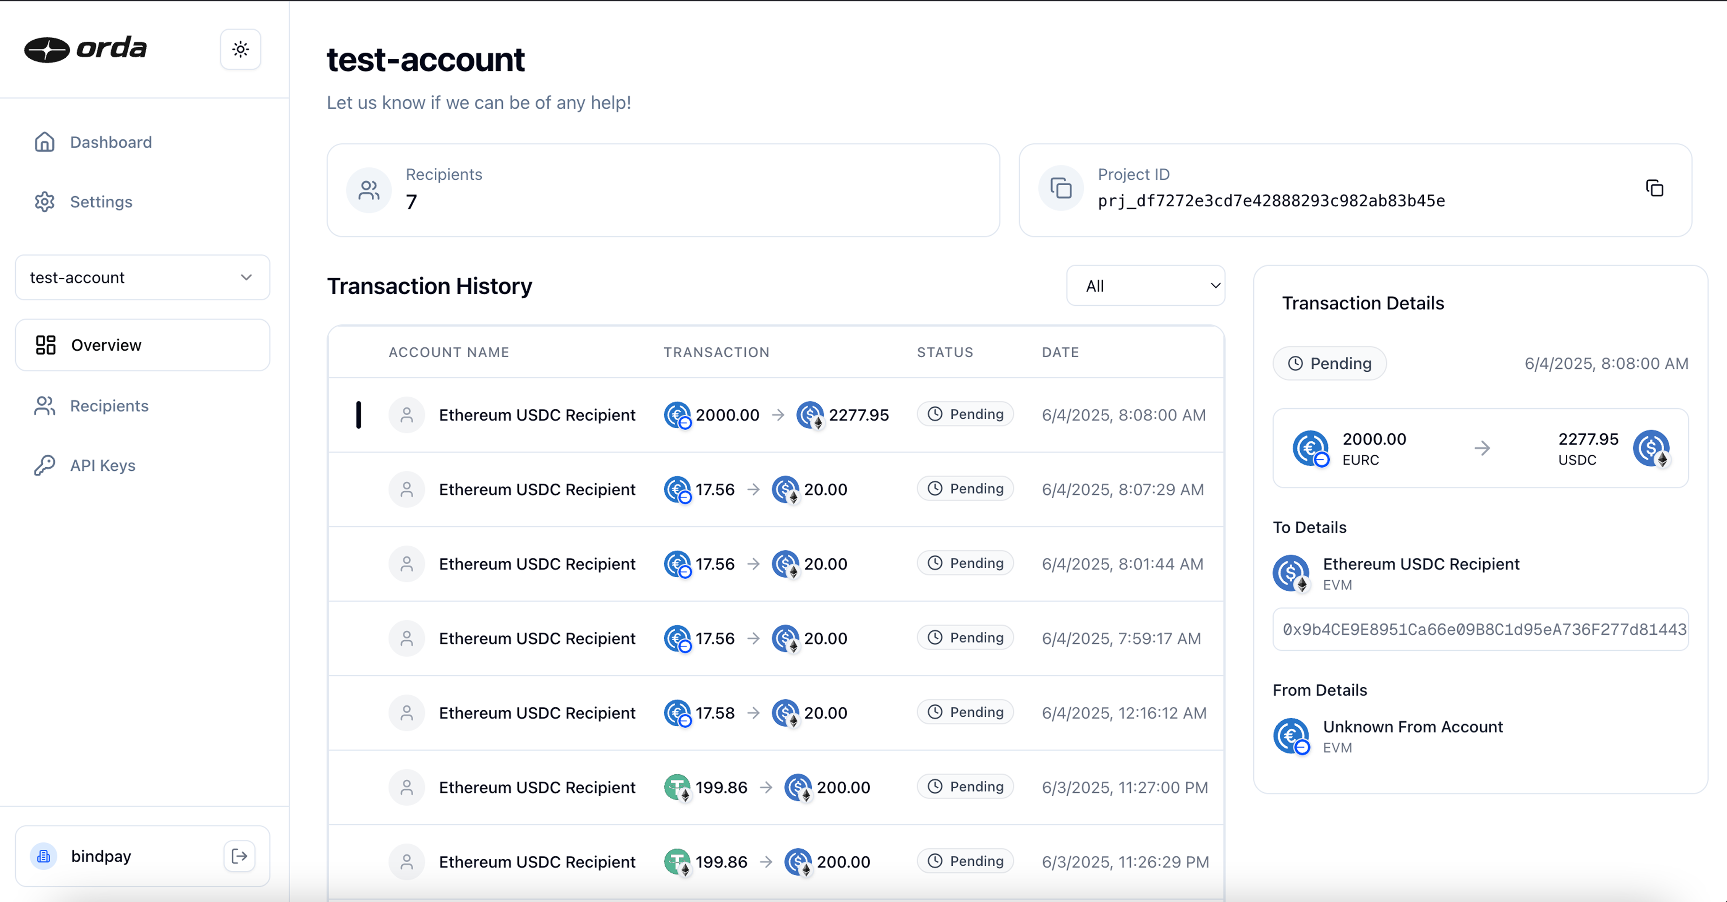Click the DATE column header

pos(1060,353)
